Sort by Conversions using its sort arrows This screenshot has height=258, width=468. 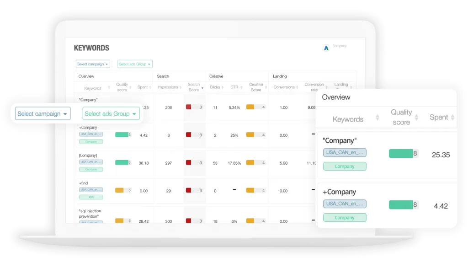click(x=298, y=87)
